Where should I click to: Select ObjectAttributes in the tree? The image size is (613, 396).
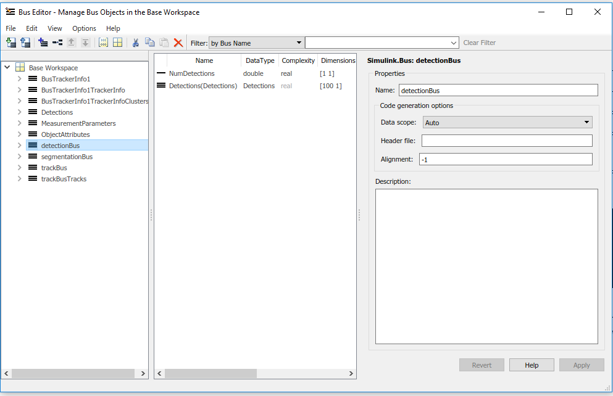[65, 134]
